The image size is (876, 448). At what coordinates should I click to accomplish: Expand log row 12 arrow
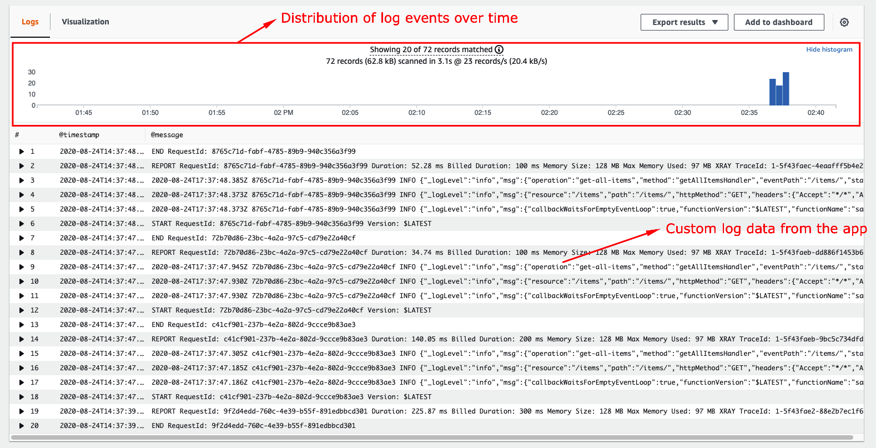22,310
